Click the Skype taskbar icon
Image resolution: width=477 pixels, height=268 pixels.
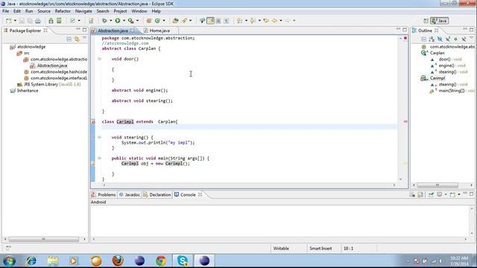183,261
